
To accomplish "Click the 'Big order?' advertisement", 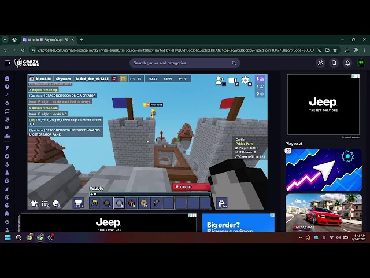I will [238, 222].
